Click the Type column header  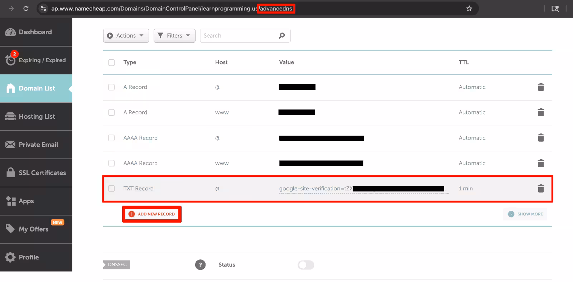130,62
